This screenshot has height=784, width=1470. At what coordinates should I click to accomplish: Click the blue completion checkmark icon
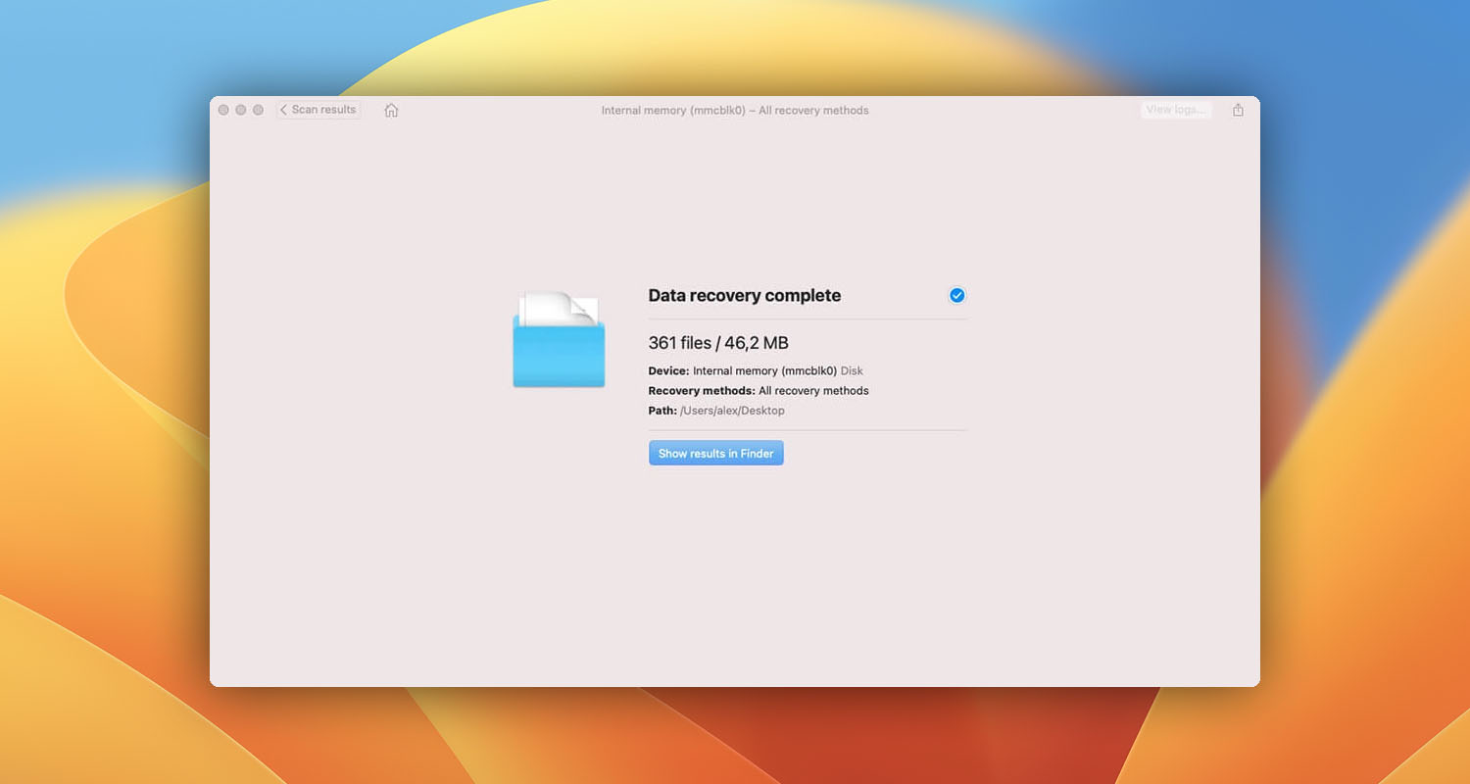[956, 295]
